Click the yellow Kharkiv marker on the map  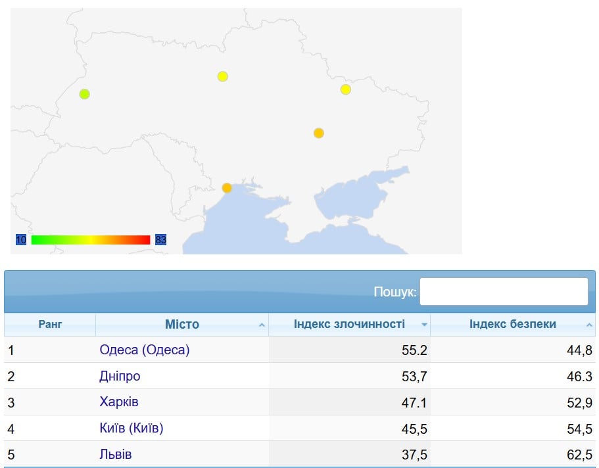[x=345, y=89]
